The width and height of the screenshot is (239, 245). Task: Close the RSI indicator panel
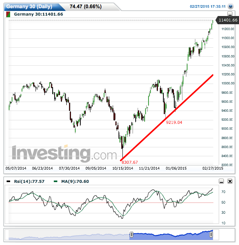[x=230, y=181]
